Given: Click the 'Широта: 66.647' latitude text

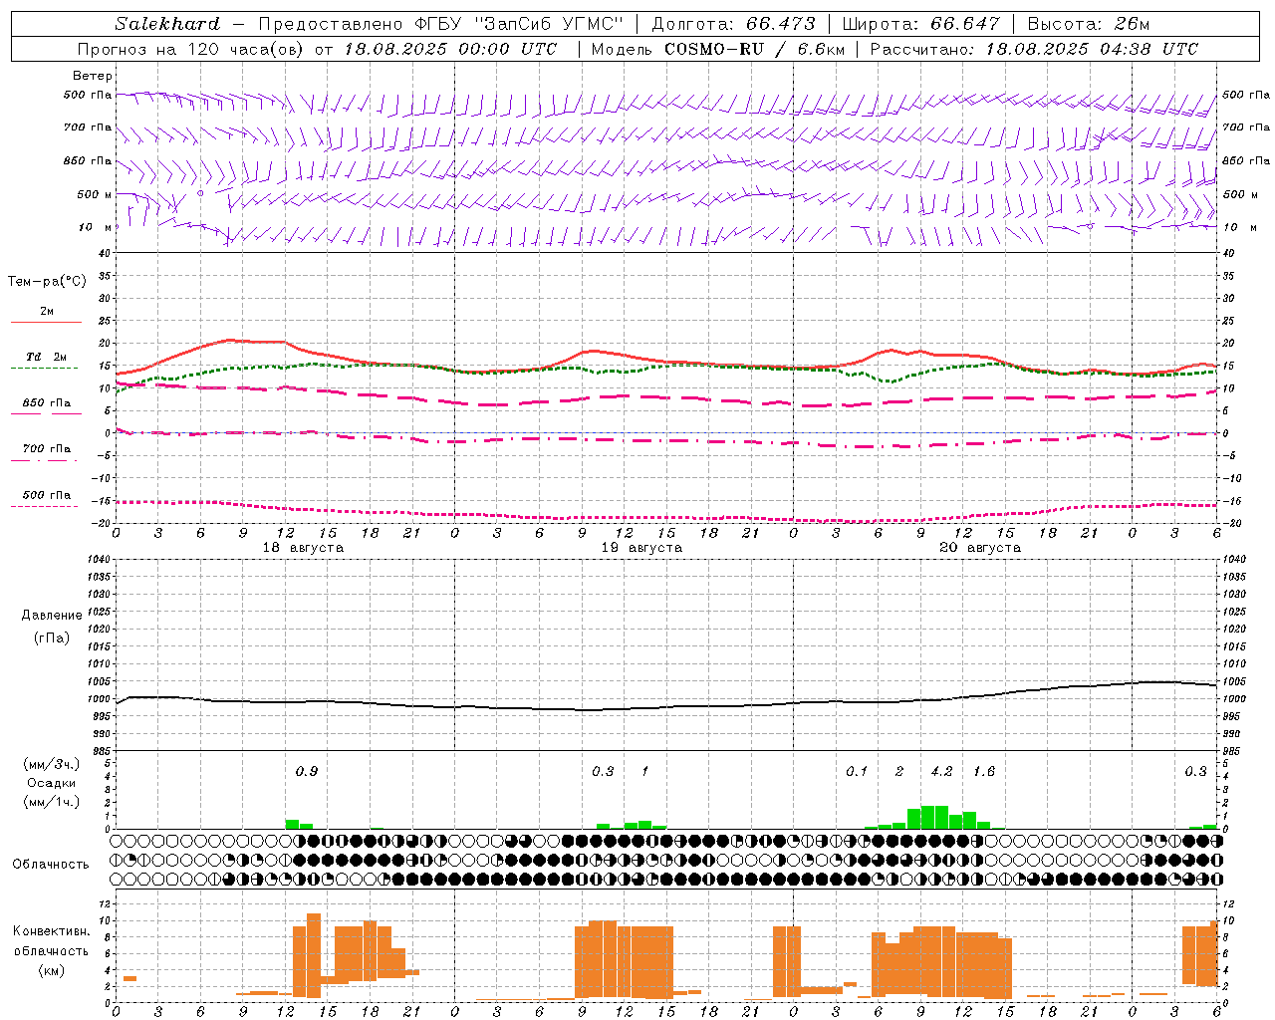Looking at the screenshot, I should point(920,24).
